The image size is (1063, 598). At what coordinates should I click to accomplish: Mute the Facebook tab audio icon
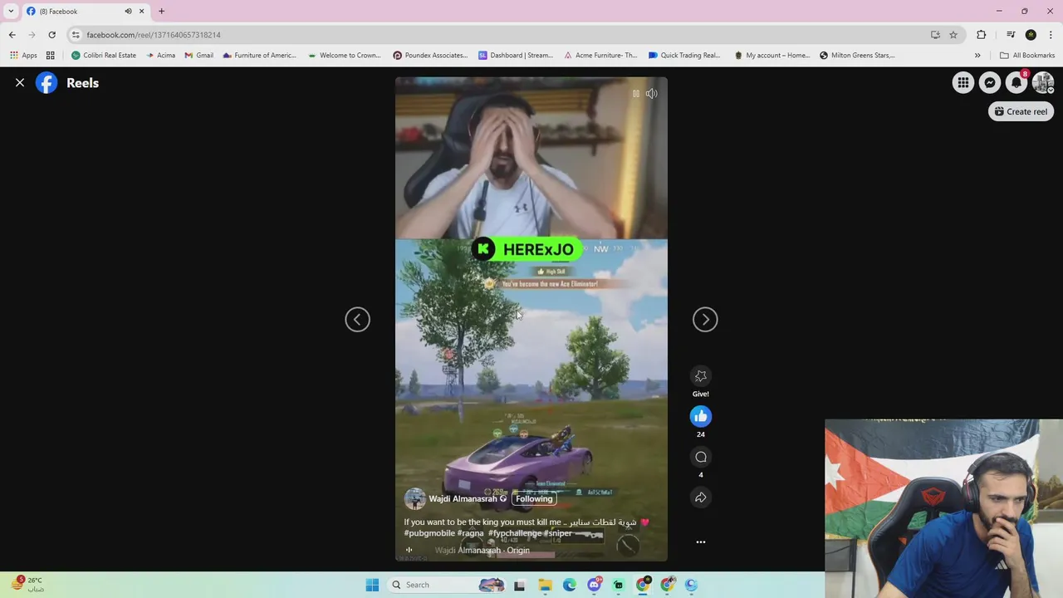[128, 12]
